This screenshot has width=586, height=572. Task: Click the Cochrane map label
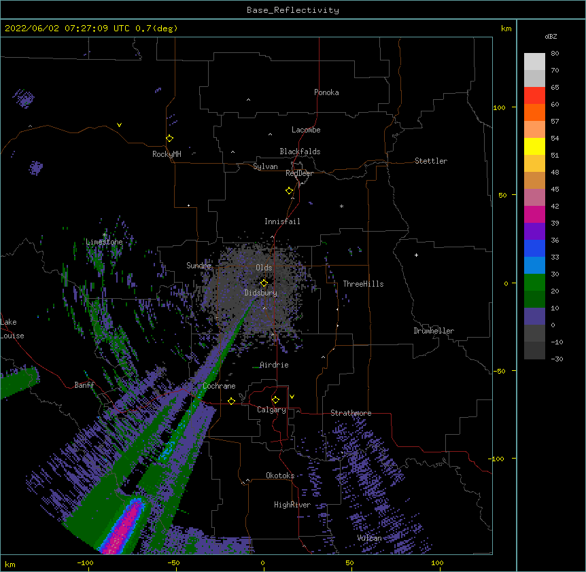[x=219, y=386]
